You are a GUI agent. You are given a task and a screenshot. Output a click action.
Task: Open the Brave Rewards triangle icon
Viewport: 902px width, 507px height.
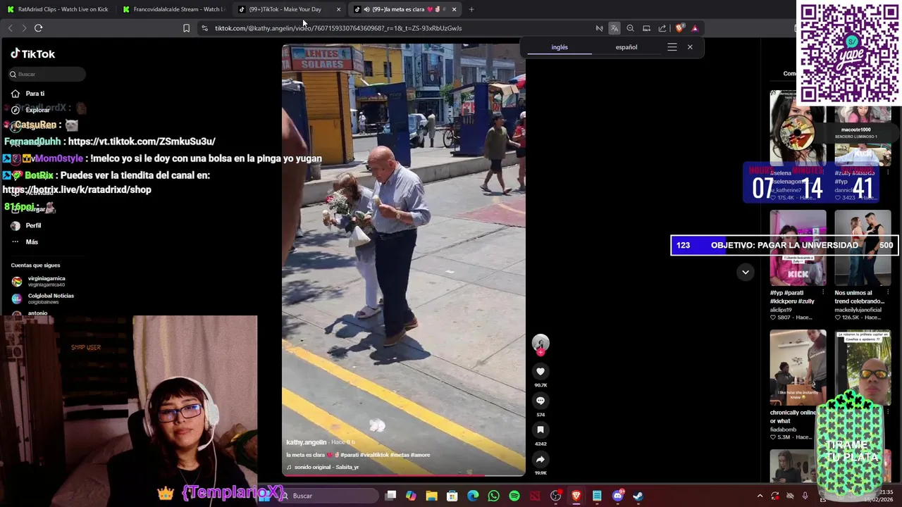[695, 28]
